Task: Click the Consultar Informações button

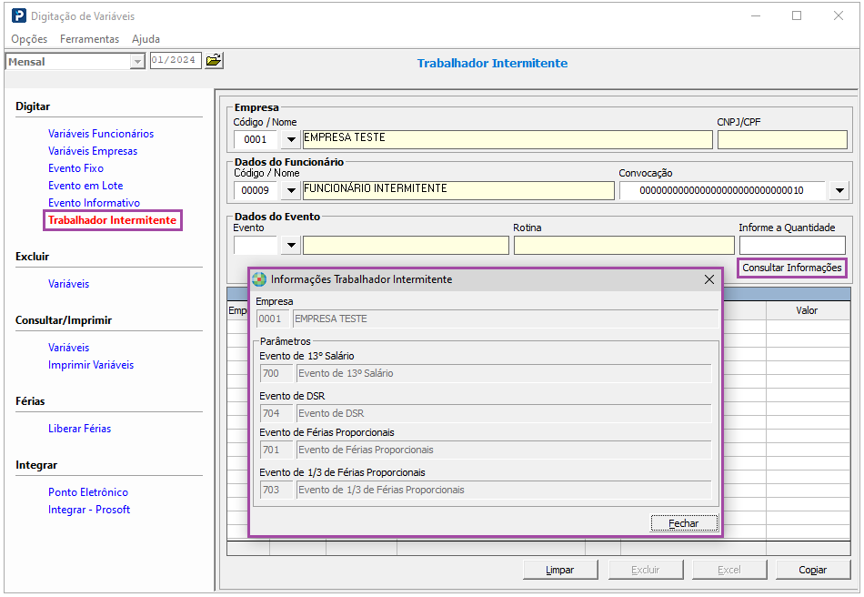Action: pos(792,268)
